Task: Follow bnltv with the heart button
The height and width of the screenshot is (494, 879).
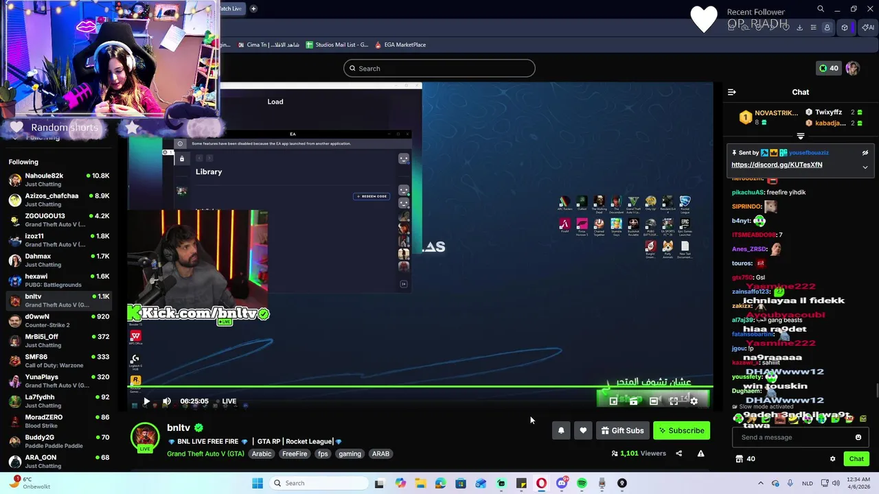Action: coord(583,431)
